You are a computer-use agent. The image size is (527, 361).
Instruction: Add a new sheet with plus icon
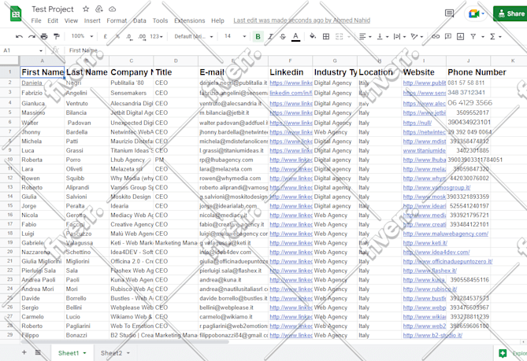pos(24,352)
